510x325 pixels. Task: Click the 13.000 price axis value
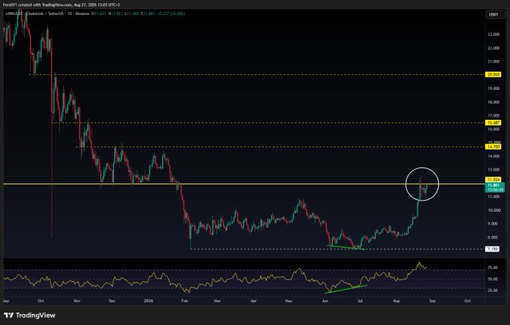point(493,170)
